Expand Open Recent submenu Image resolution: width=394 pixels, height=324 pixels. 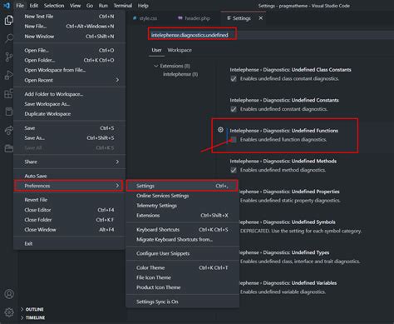pyautogui.click(x=70, y=80)
